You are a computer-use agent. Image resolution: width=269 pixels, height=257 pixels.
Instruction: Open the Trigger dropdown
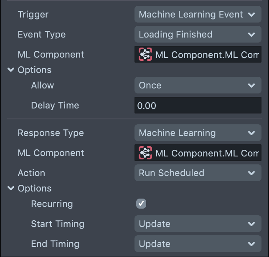click(x=198, y=15)
